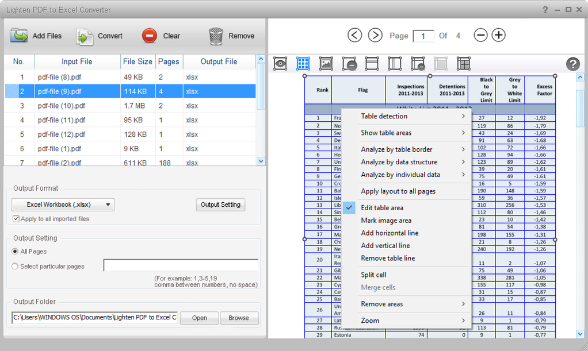
Task: Click the red Clear icon
Action: [150, 36]
